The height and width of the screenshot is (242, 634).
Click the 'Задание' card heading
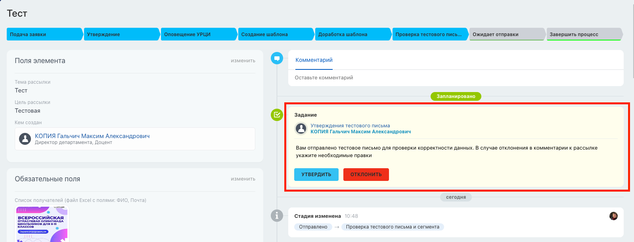306,115
